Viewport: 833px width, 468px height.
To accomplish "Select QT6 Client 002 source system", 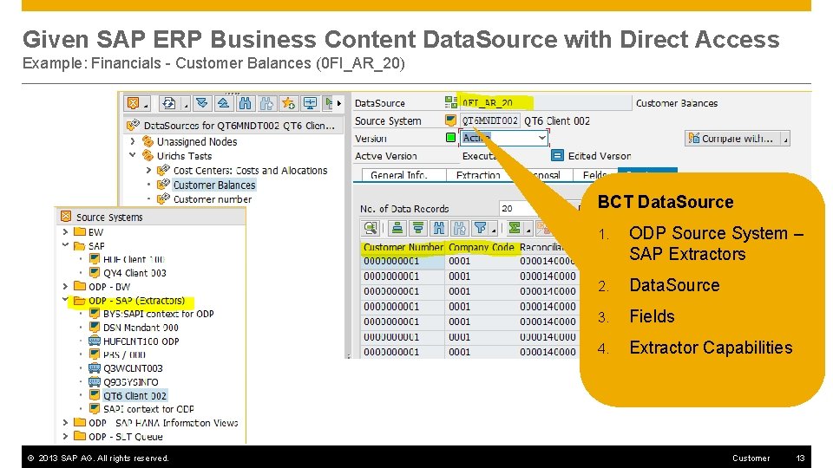I will (x=134, y=395).
